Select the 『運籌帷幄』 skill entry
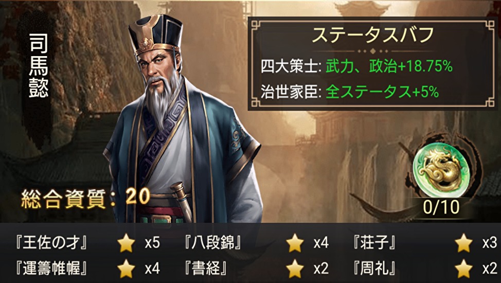 tap(51, 269)
